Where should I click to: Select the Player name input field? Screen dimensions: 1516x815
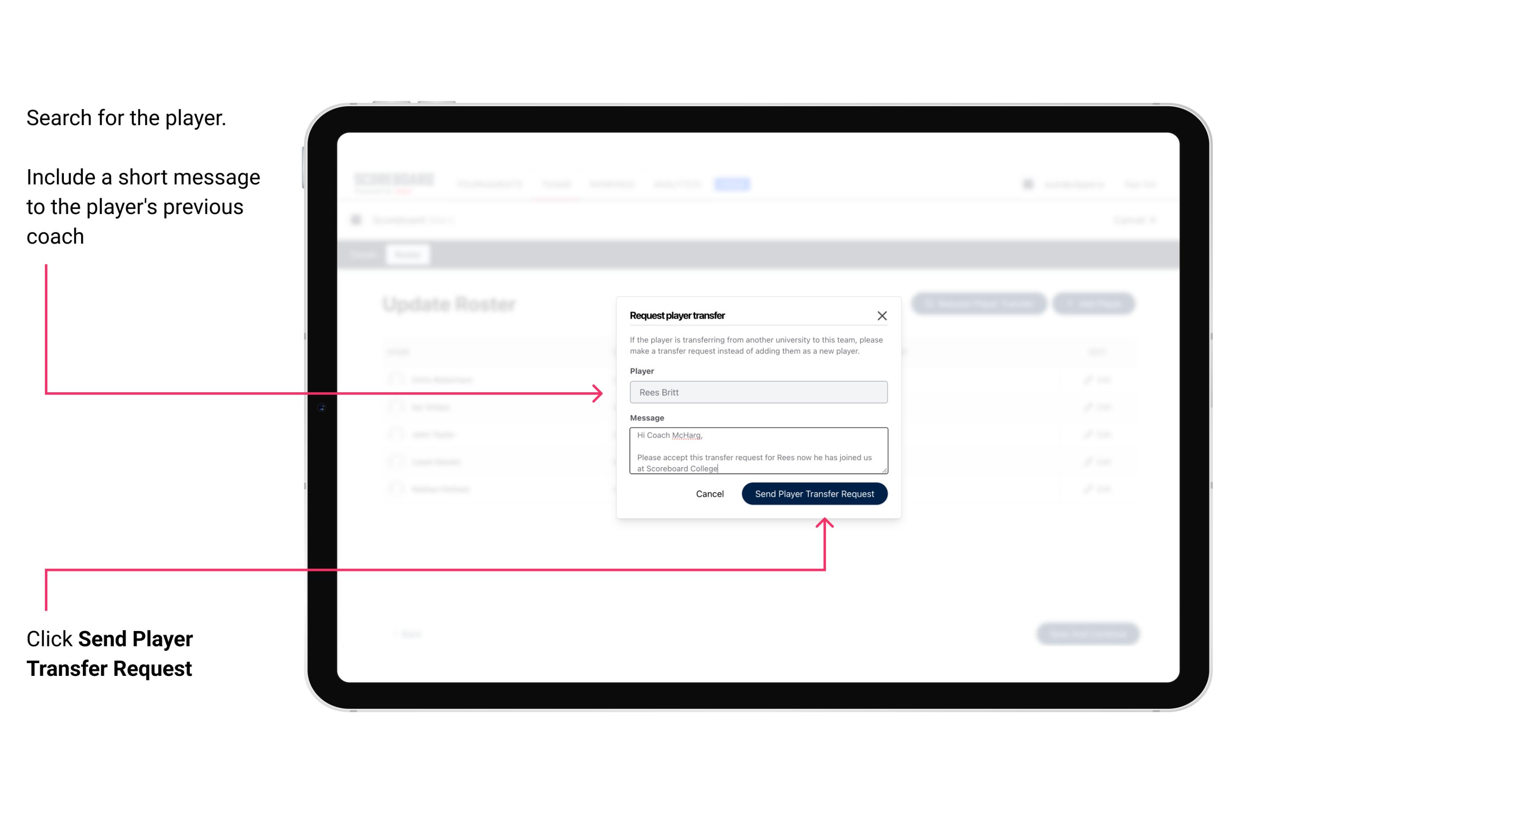pos(758,392)
